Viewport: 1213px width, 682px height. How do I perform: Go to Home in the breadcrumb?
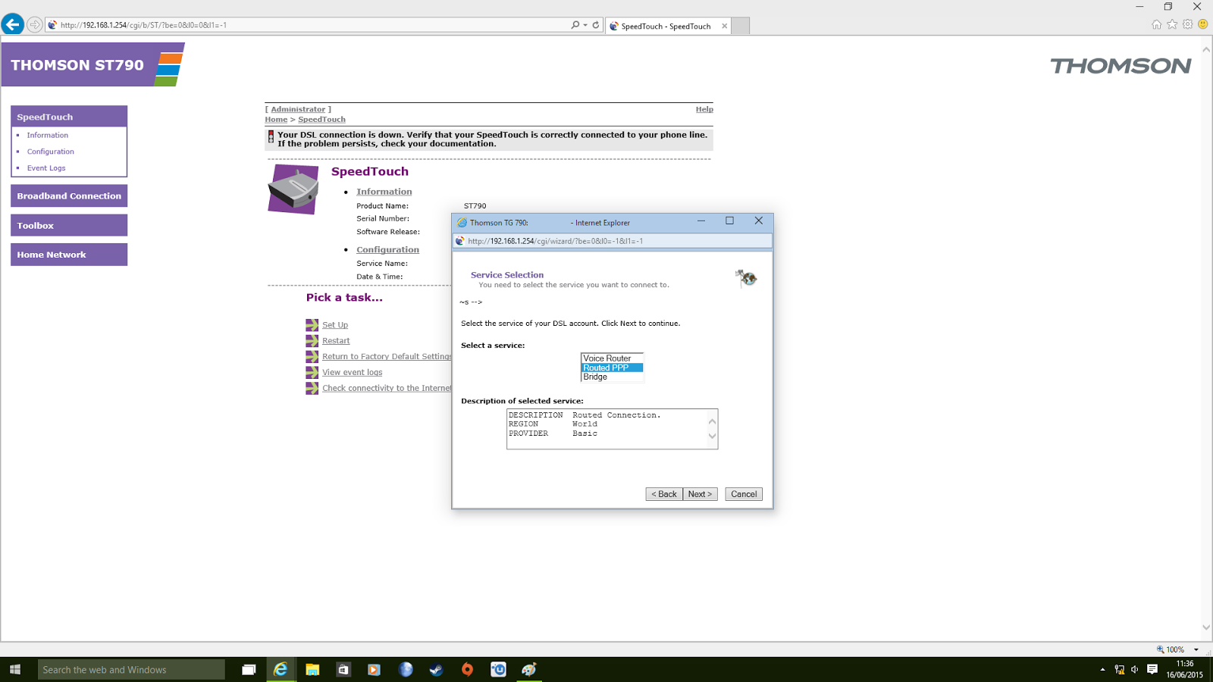[x=276, y=120]
